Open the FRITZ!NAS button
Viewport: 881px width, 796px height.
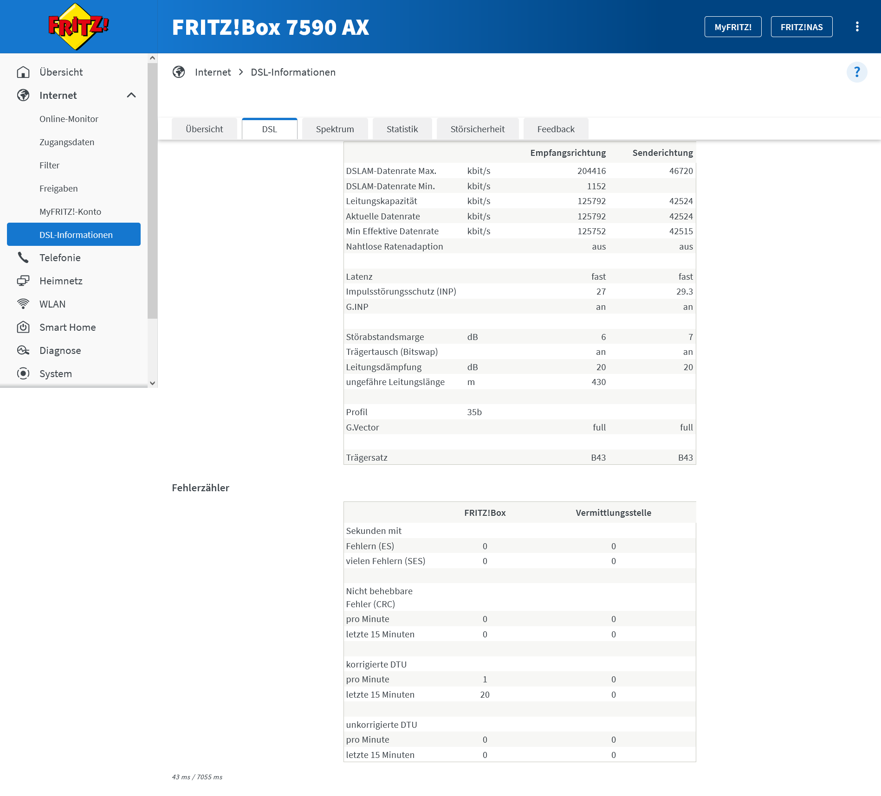coord(802,27)
